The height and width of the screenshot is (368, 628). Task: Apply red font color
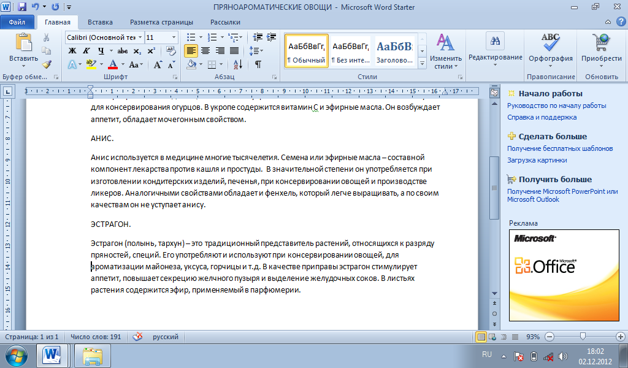click(x=113, y=64)
